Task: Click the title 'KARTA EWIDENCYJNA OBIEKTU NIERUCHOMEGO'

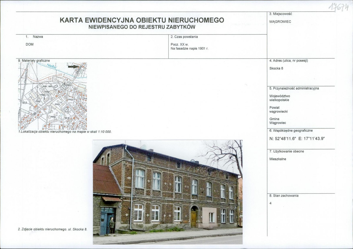Action: click(x=142, y=20)
